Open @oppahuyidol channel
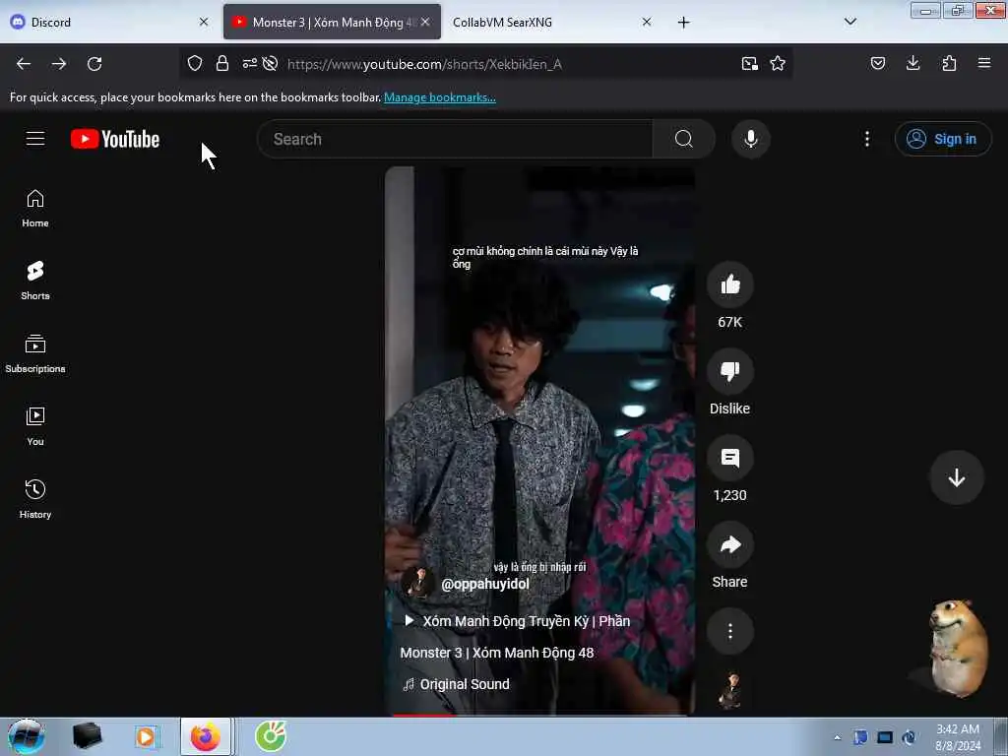This screenshot has height=756, width=1008. [x=485, y=584]
